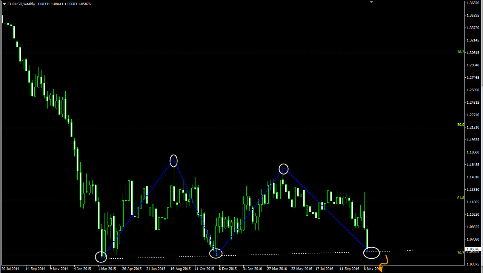Click the 21 Jun 2015 date label
This screenshot has height=273, width=483.
point(156,269)
